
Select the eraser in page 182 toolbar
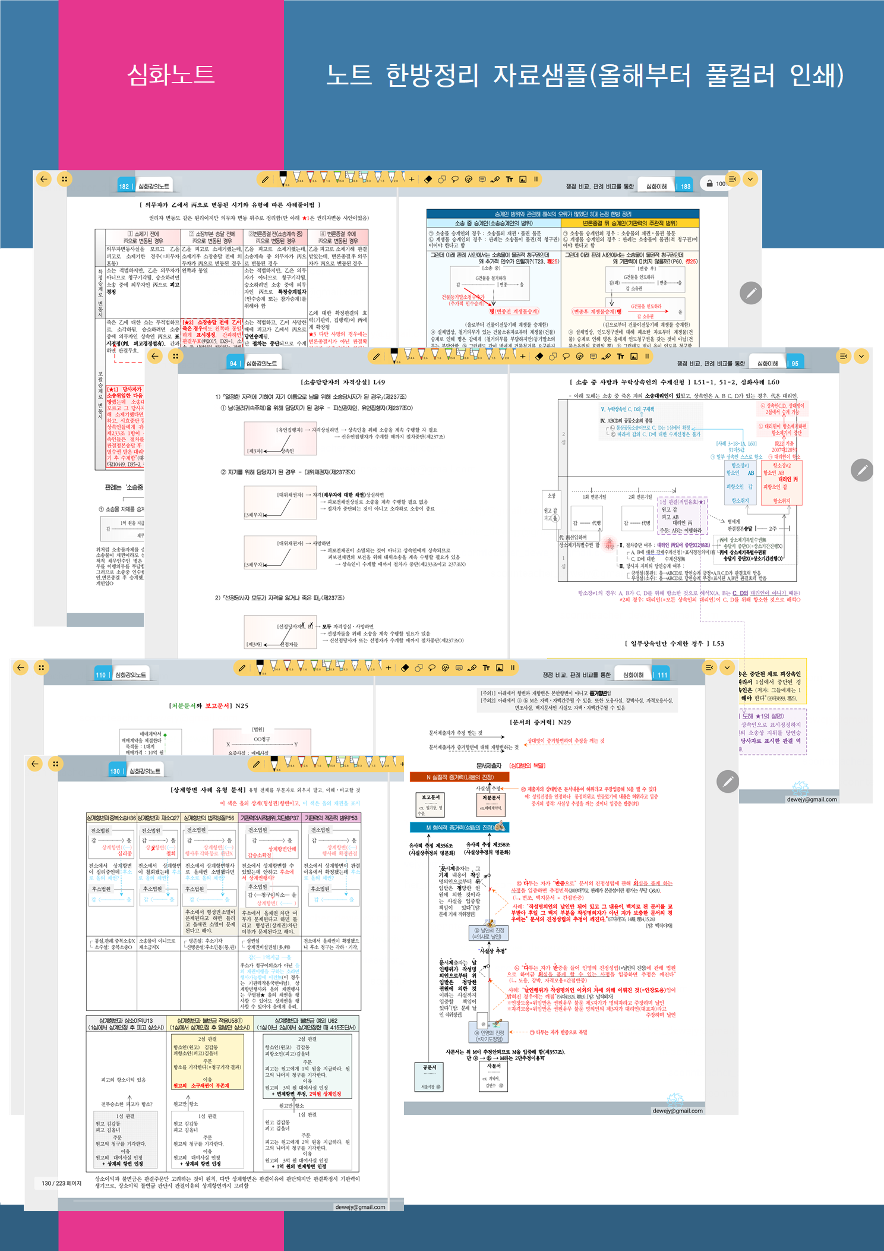[x=428, y=179]
